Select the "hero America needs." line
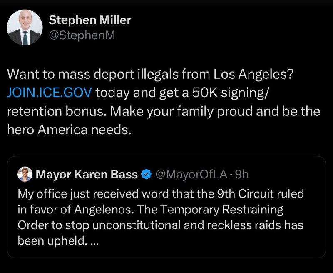 click(x=69, y=130)
